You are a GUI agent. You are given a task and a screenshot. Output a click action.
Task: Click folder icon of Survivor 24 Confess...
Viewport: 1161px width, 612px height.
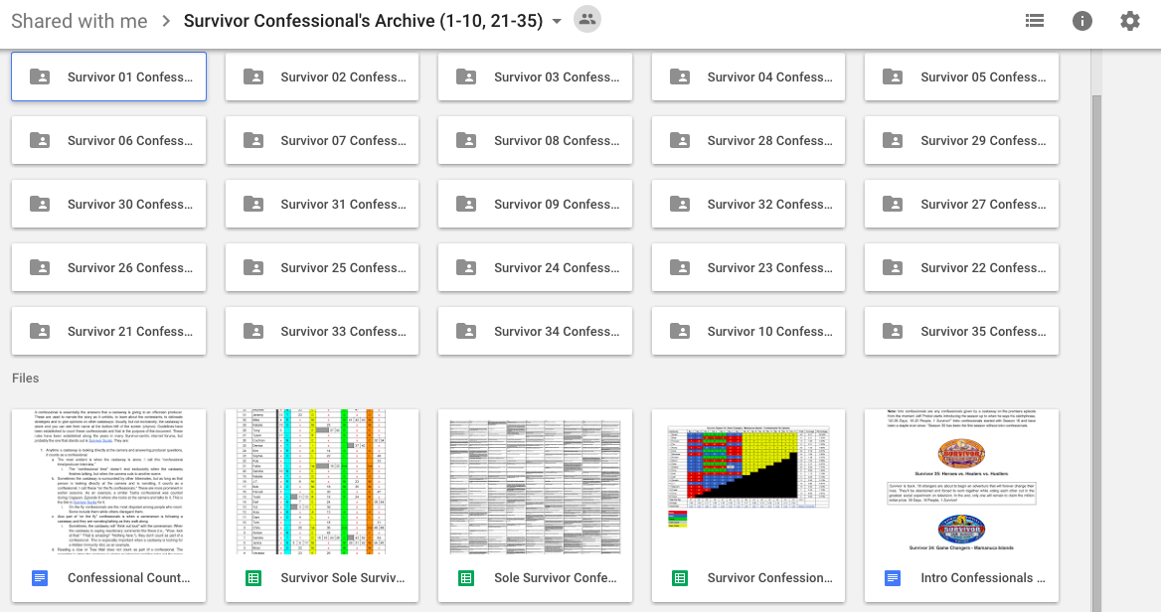click(x=466, y=267)
